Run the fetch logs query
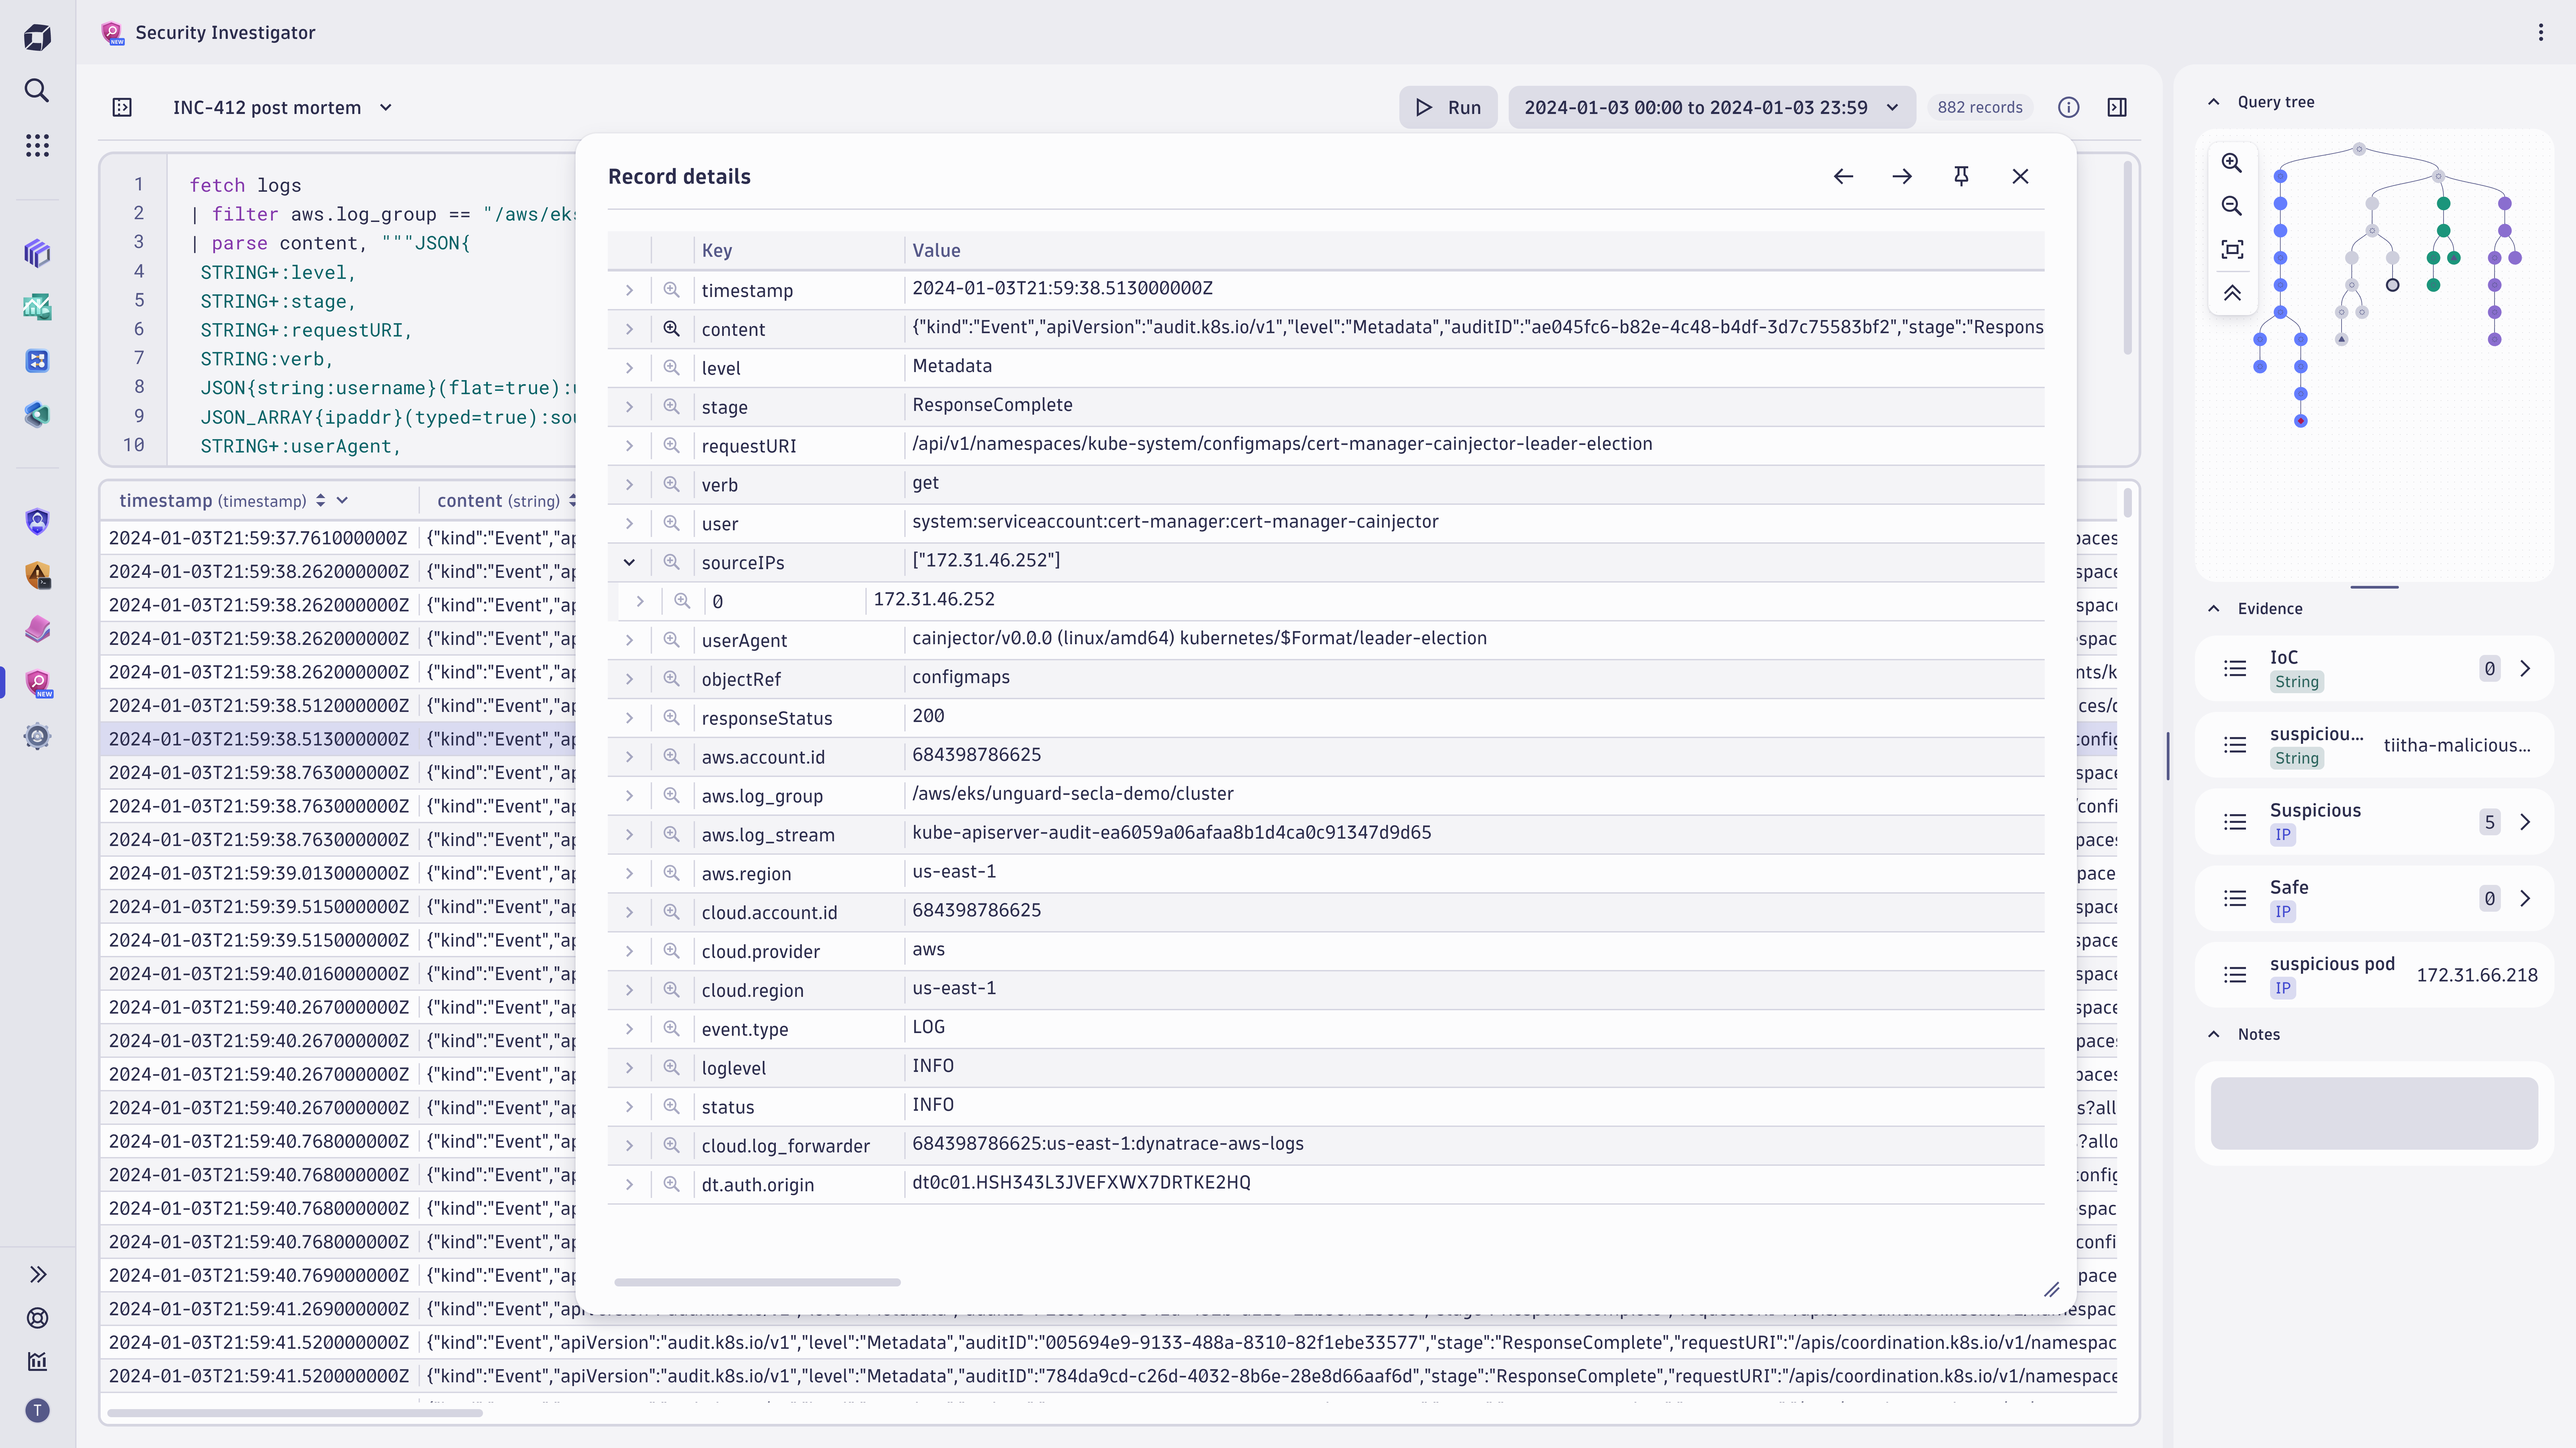 tap(1448, 107)
